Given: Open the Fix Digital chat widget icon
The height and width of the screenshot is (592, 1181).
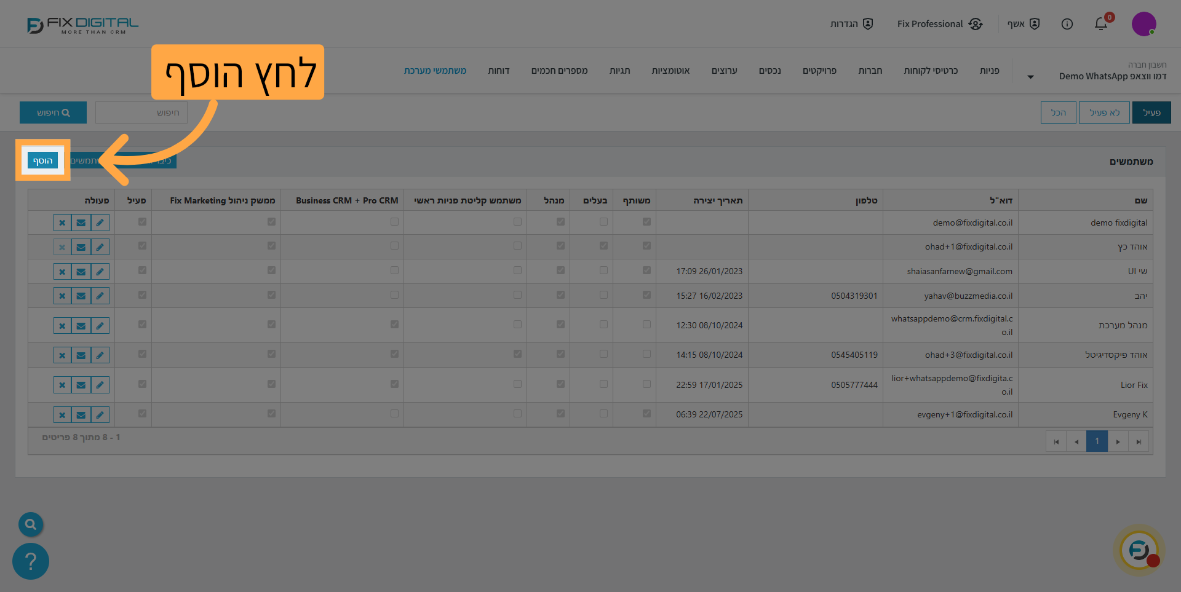Looking at the screenshot, I should coord(1139,550).
